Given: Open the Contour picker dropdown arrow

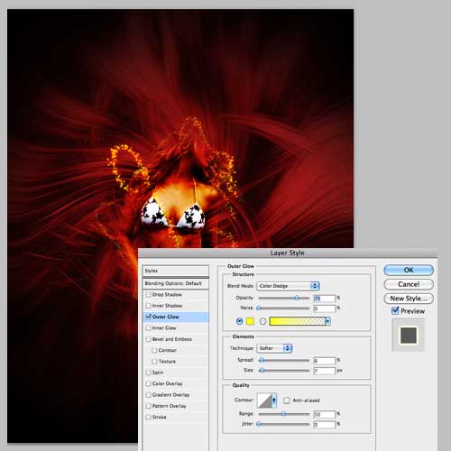Looking at the screenshot, I should (x=274, y=400).
